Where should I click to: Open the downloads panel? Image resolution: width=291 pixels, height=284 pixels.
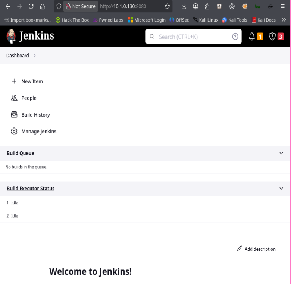[184, 6]
